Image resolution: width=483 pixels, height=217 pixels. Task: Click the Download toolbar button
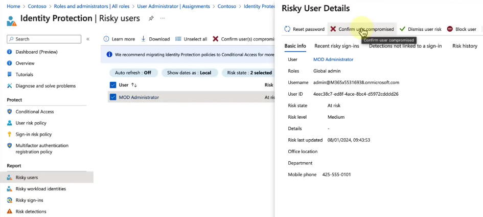tap(155, 39)
